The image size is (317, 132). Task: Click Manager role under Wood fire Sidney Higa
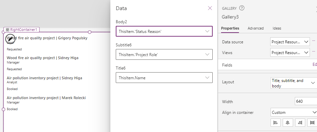[13, 62]
